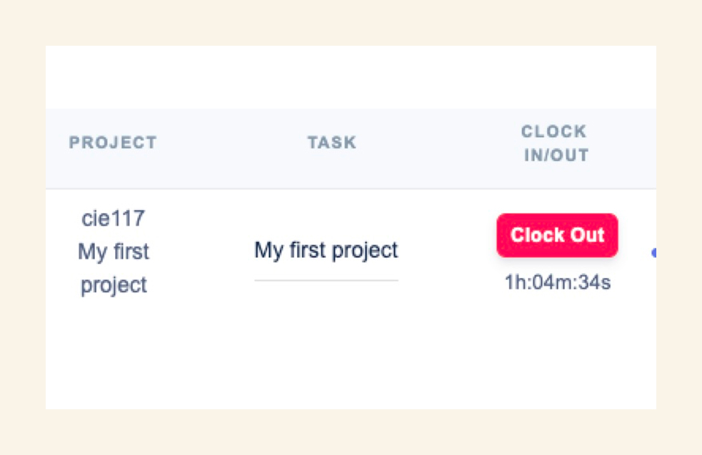
Task: Click the blue notification indicator on the right
Action: tap(655, 254)
